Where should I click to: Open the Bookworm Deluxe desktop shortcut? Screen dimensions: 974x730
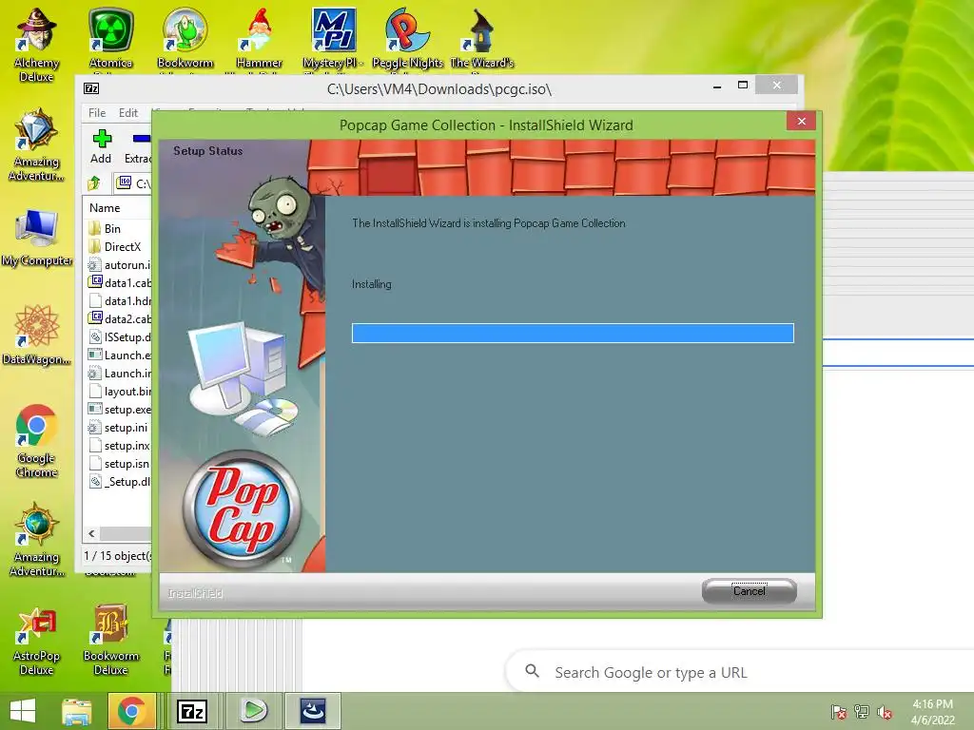tap(110, 641)
